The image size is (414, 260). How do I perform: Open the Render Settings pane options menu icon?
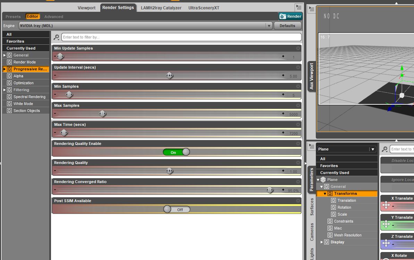coord(299,7)
